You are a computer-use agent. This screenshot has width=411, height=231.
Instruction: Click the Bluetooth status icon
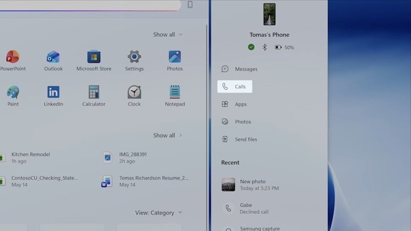pyautogui.click(x=264, y=47)
